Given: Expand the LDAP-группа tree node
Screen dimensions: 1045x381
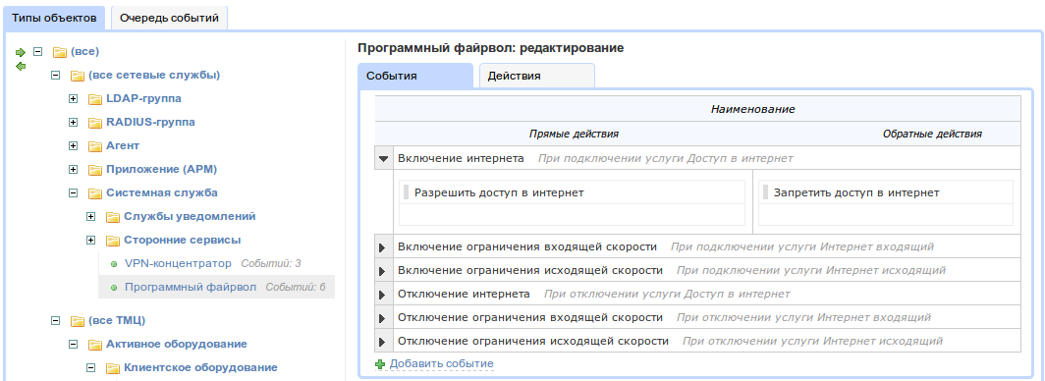Looking at the screenshot, I should [74, 99].
